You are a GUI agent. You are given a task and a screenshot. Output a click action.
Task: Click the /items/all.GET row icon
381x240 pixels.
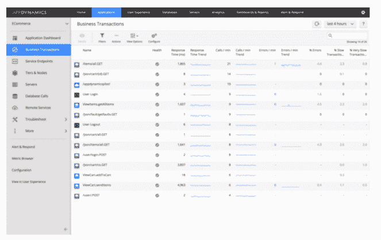click(77, 64)
